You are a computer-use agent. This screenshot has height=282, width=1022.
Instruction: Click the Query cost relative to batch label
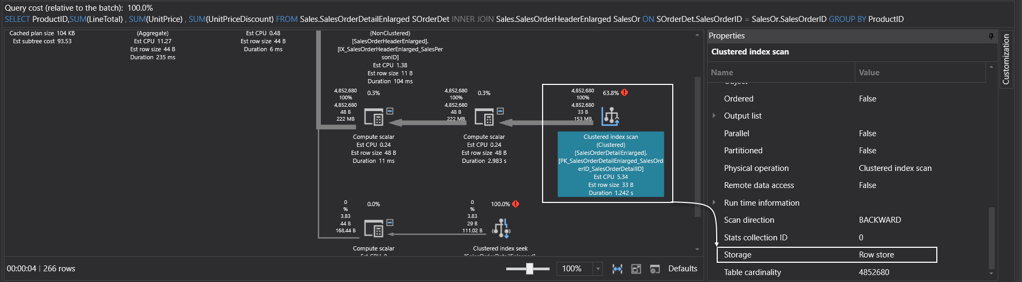(x=79, y=8)
